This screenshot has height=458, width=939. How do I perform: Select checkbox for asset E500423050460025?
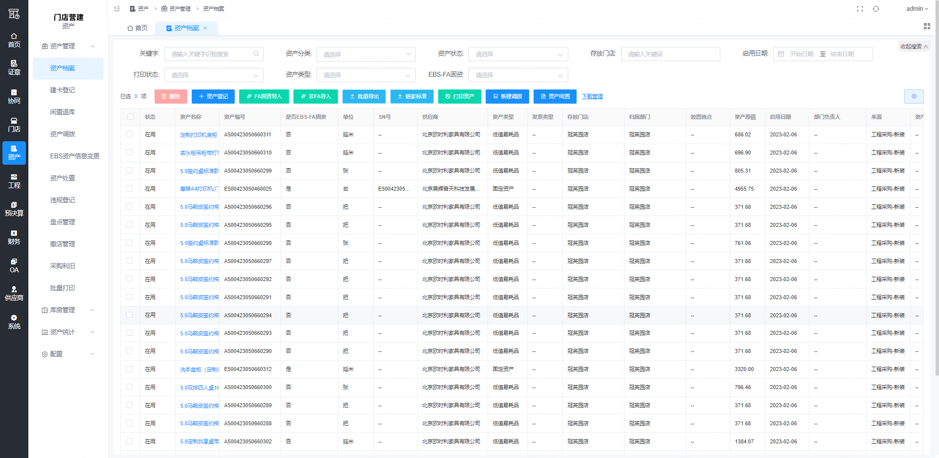pyautogui.click(x=130, y=189)
